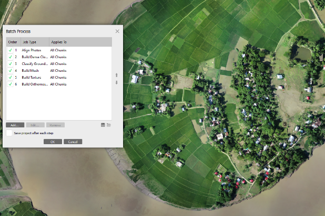Cancel the batch process dialog
The height and width of the screenshot is (216, 325).
coord(73,142)
